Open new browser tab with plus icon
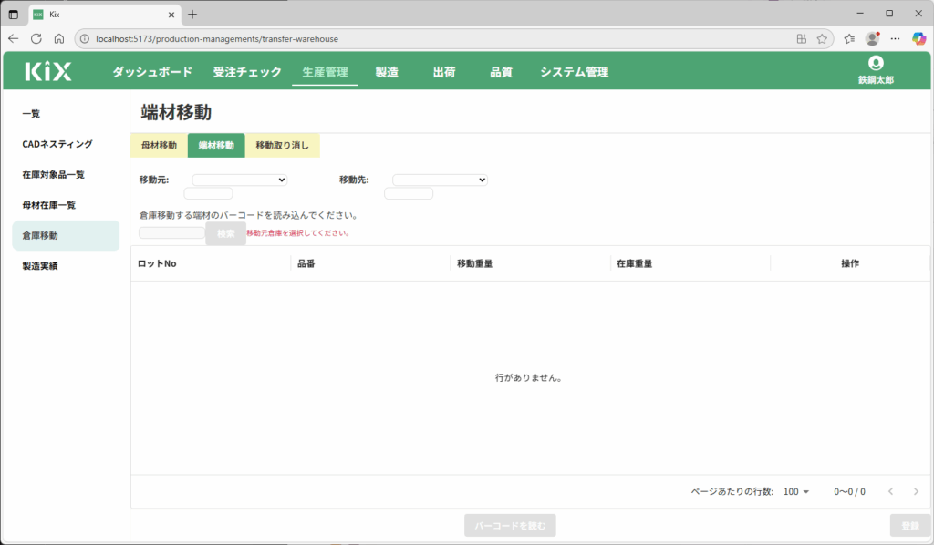The width and height of the screenshot is (934, 545). (192, 14)
